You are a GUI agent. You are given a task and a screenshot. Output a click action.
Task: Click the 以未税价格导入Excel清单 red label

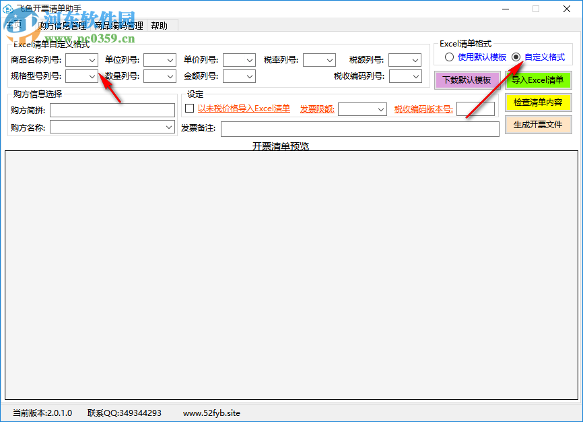pos(244,109)
